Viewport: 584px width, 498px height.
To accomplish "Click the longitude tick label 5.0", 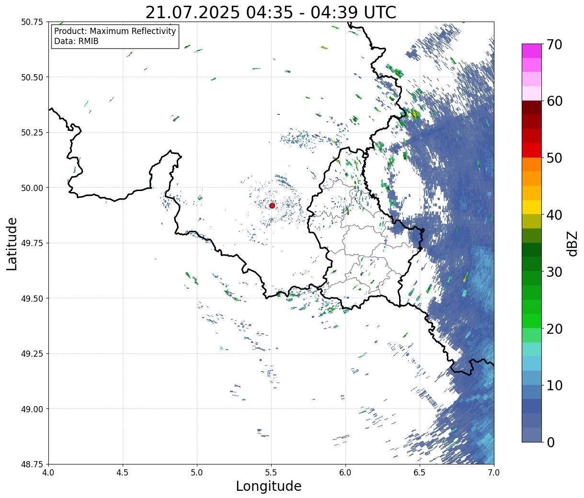I will [x=197, y=473].
